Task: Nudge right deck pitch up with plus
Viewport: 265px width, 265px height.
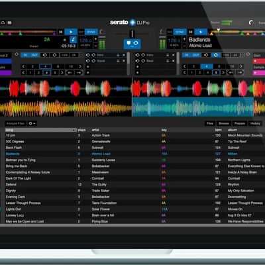Action: pos(184,39)
